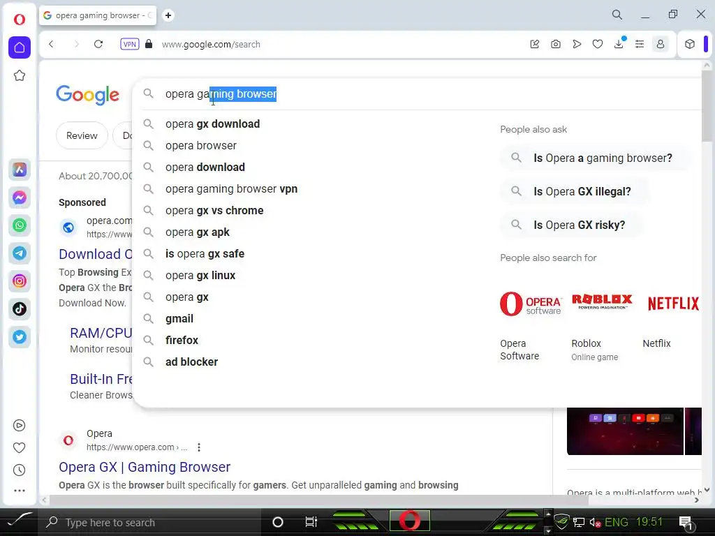Add page to bookmarks heart icon

click(x=598, y=44)
